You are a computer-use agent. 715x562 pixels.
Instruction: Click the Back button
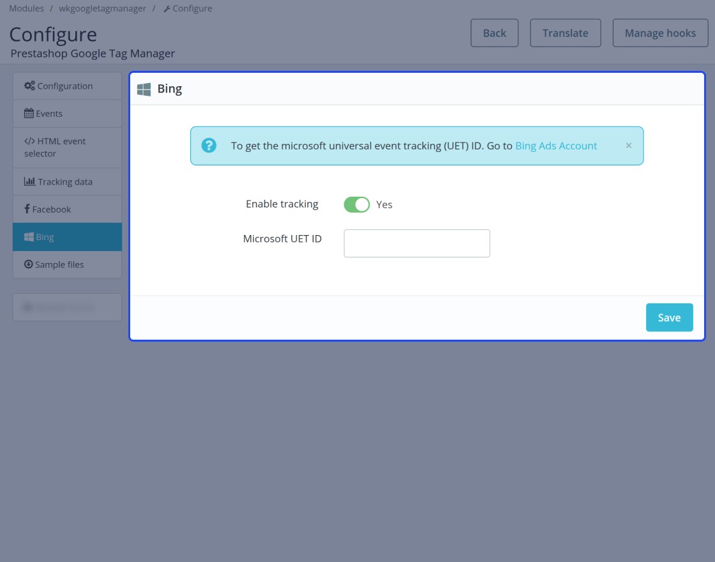click(x=494, y=33)
